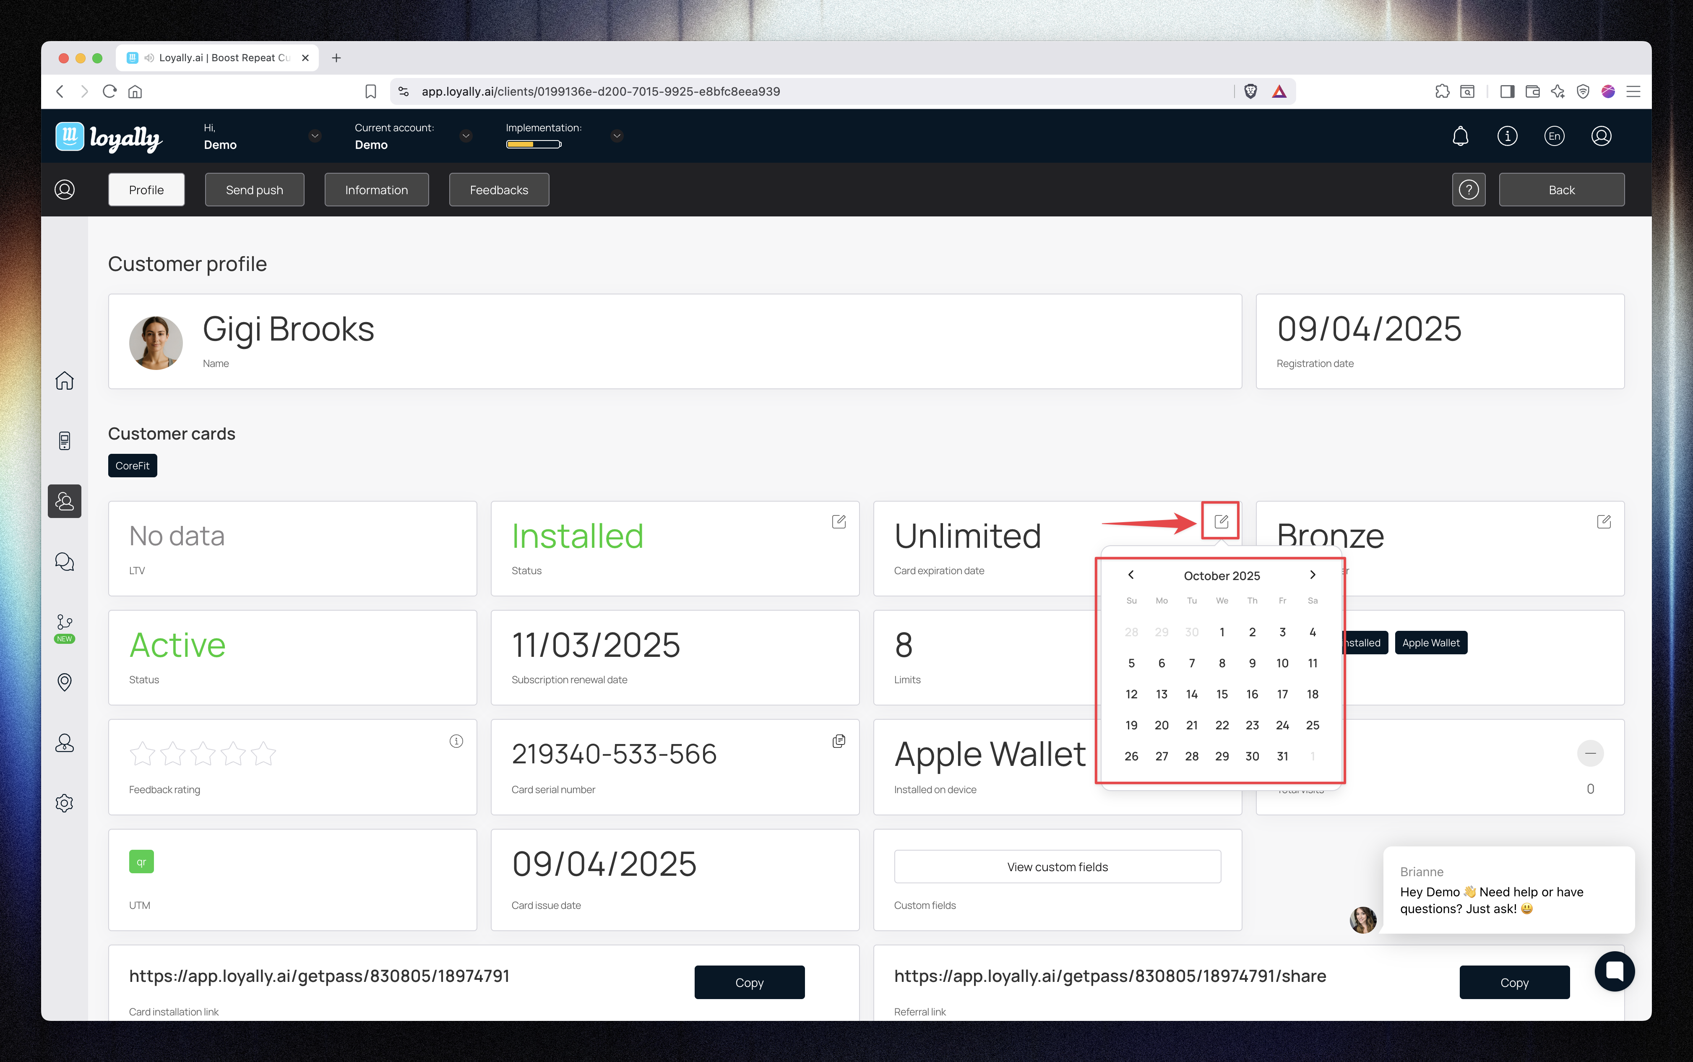Go to next month in calendar

click(x=1312, y=575)
